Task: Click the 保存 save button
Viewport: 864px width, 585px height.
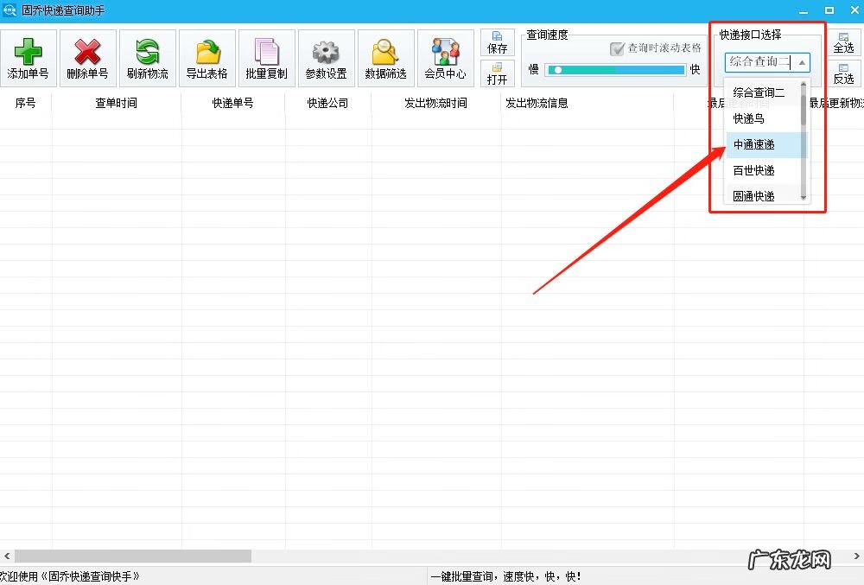Action: tap(497, 42)
